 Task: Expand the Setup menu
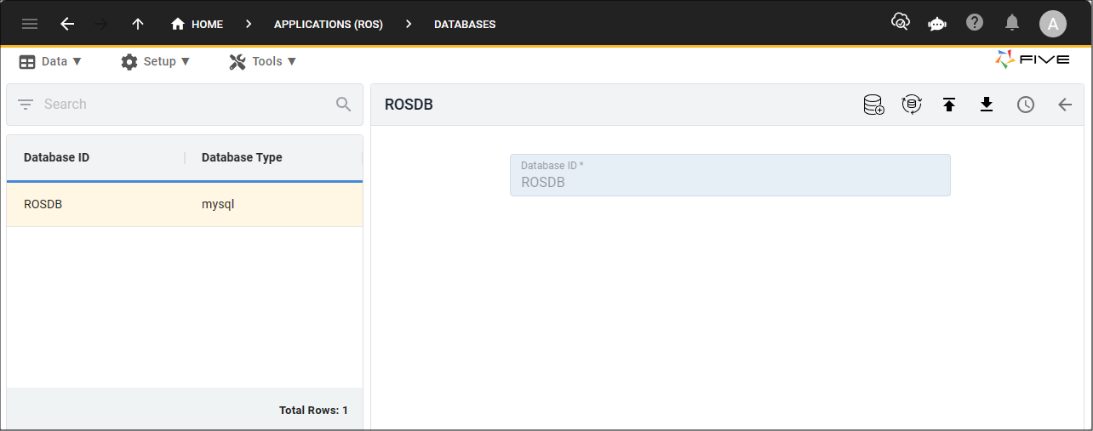tap(155, 61)
